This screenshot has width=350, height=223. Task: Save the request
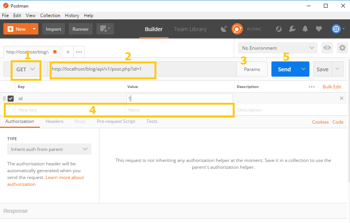click(323, 69)
